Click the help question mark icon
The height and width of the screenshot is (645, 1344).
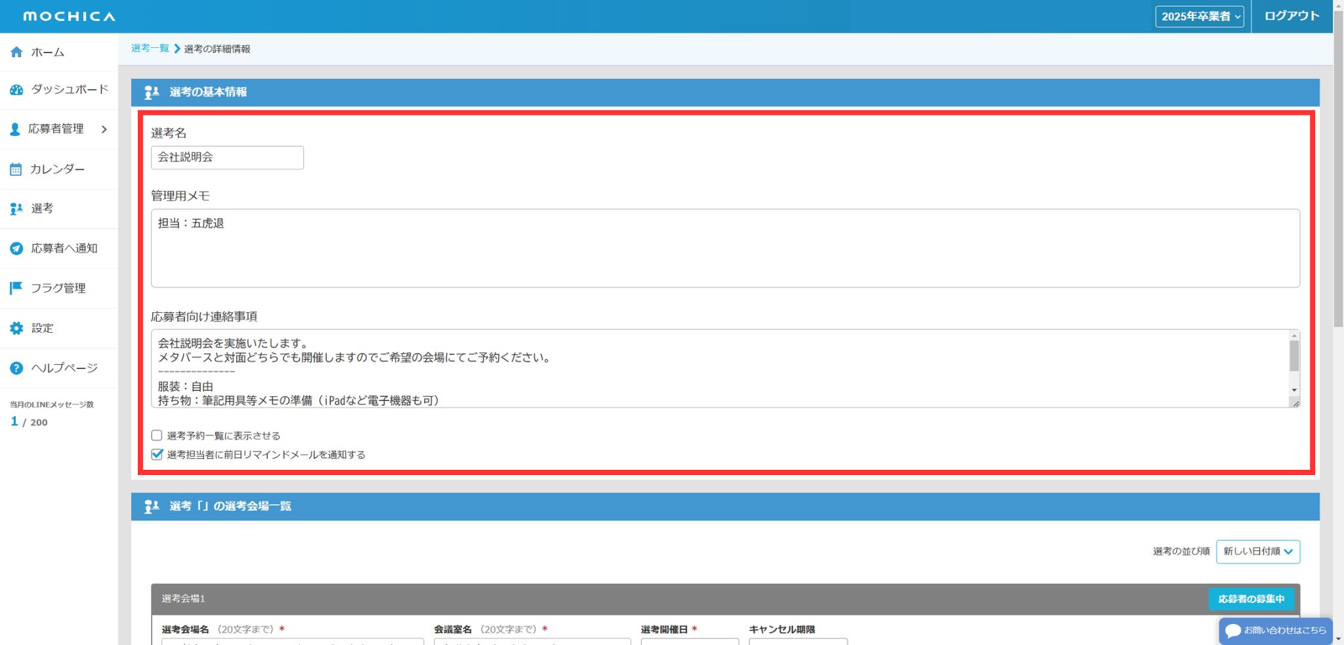click(16, 368)
